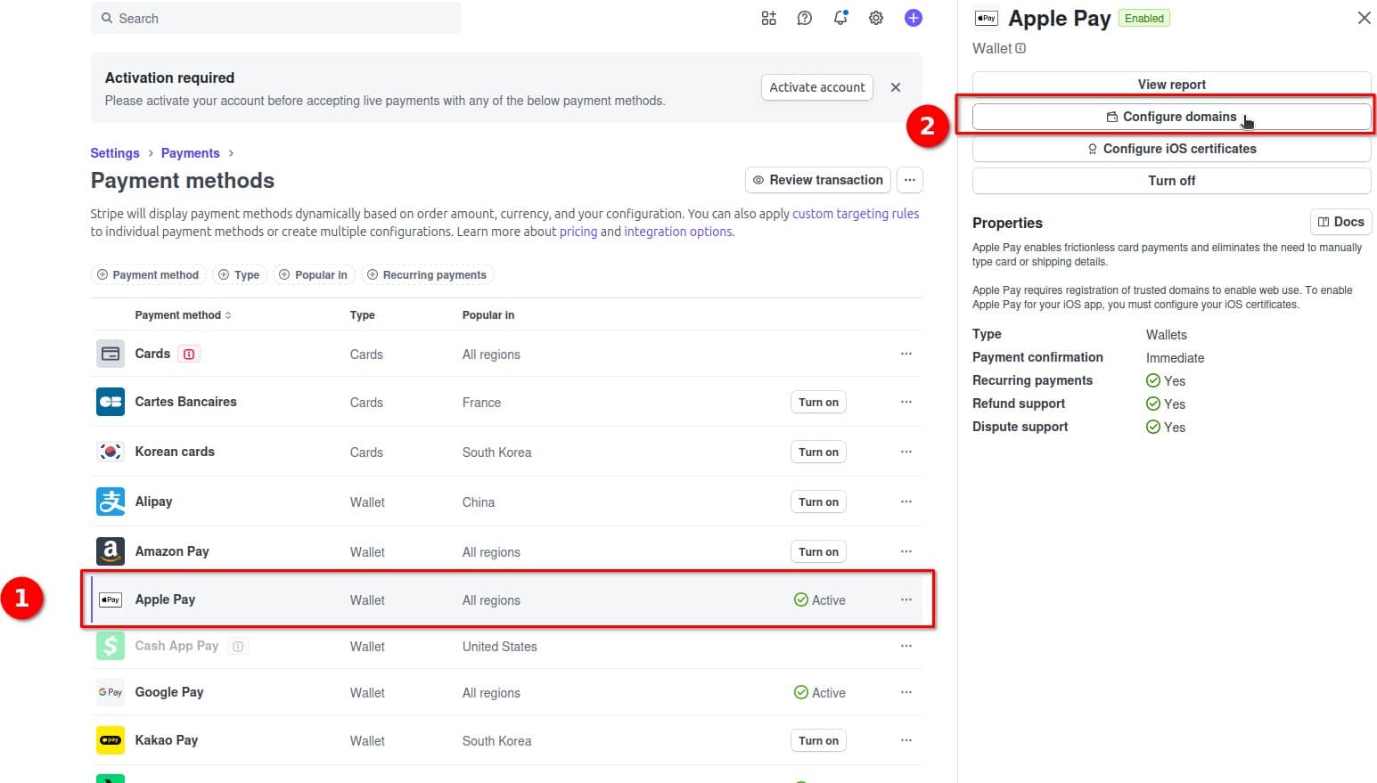This screenshot has height=783, width=1377.
Task: Click the Type column header
Action: [x=362, y=315]
